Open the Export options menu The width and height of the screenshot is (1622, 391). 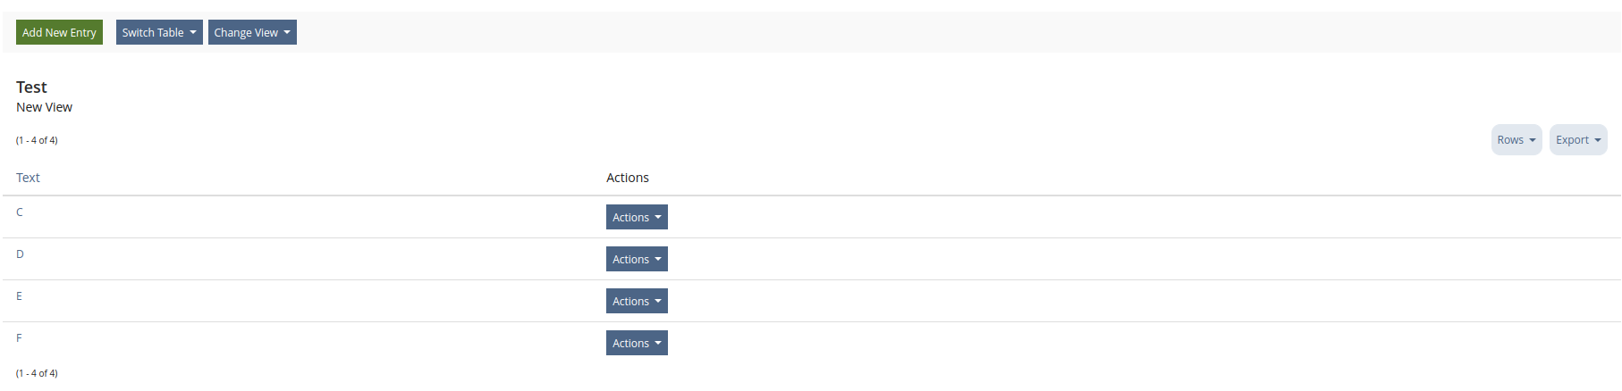pyautogui.click(x=1577, y=140)
